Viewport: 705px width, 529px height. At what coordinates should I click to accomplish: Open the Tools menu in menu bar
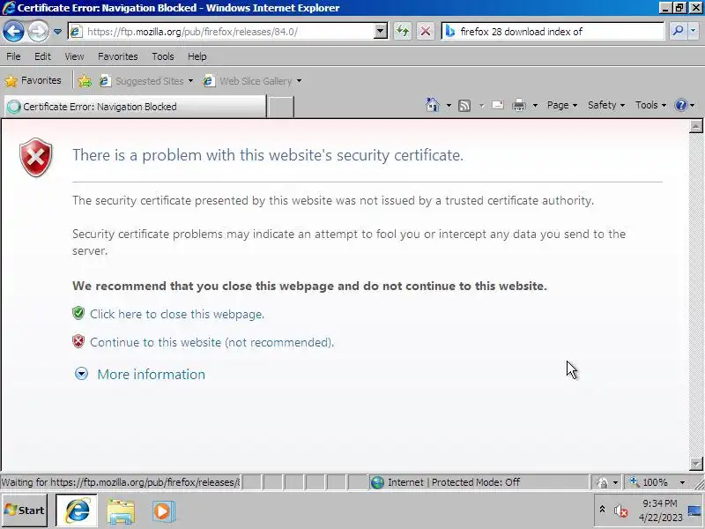[x=163, y=56]
